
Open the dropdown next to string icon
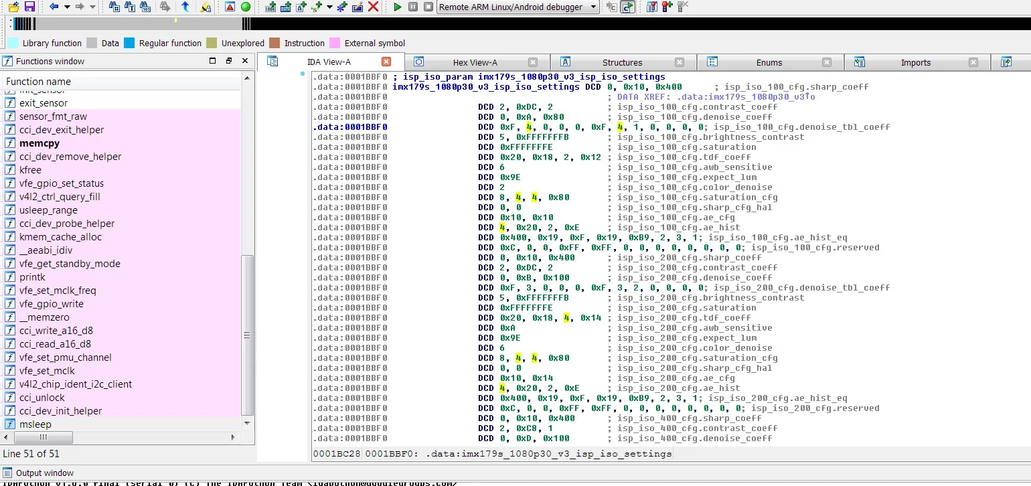[329, 7]
